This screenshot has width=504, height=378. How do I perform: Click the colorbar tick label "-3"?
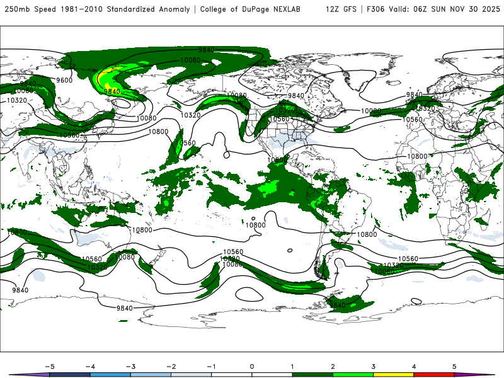[130, 367]
